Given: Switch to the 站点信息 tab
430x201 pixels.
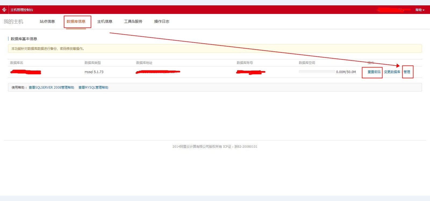Looking at the screenshot, I should tap(47, 21).
